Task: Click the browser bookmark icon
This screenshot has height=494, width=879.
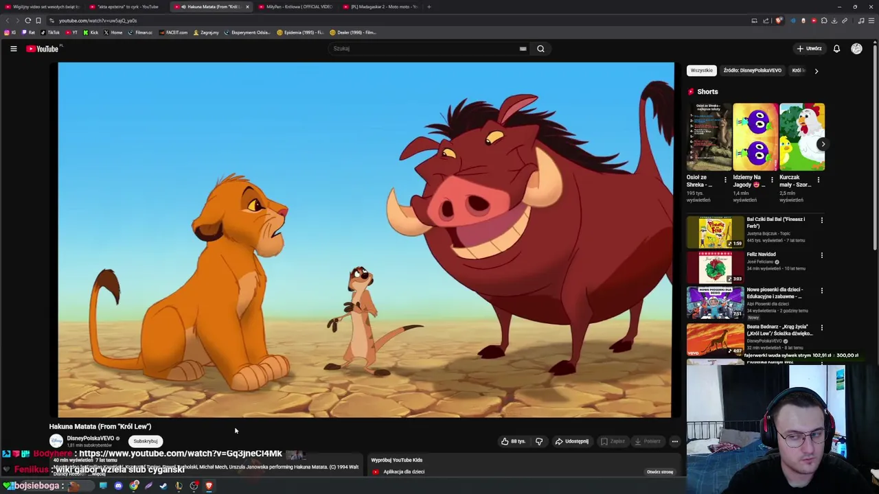Action: [x=38, y=21]
